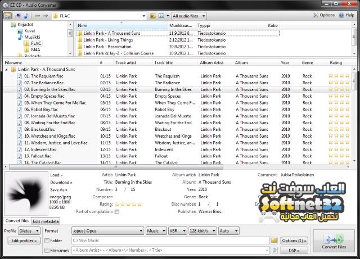The image size is (360, 259).
Task: Switch to the Edit metadata tab
Action: pos(46,221)
